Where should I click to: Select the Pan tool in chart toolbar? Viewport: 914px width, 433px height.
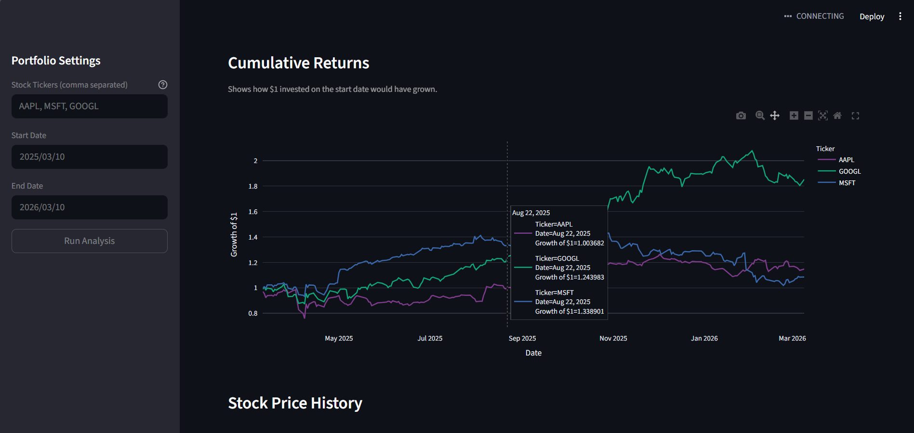(775, 115)
